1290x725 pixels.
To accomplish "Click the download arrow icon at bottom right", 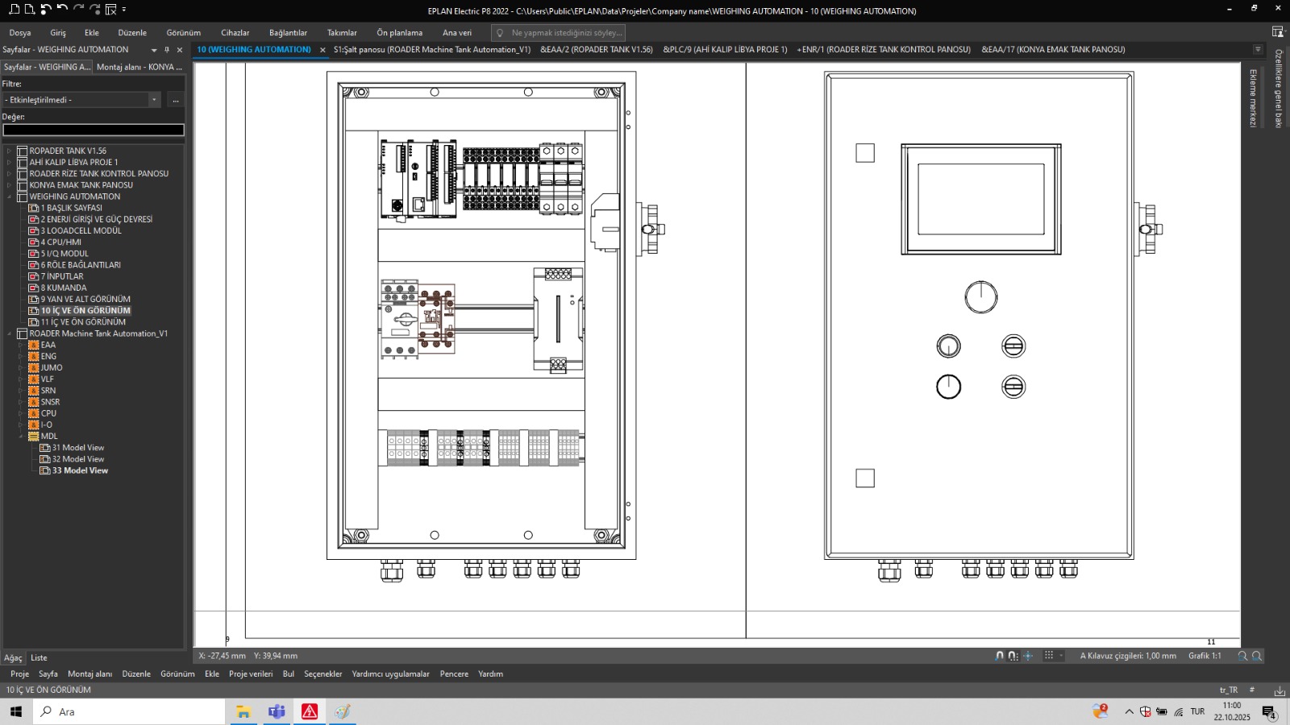I will [x=1280, y=690].
